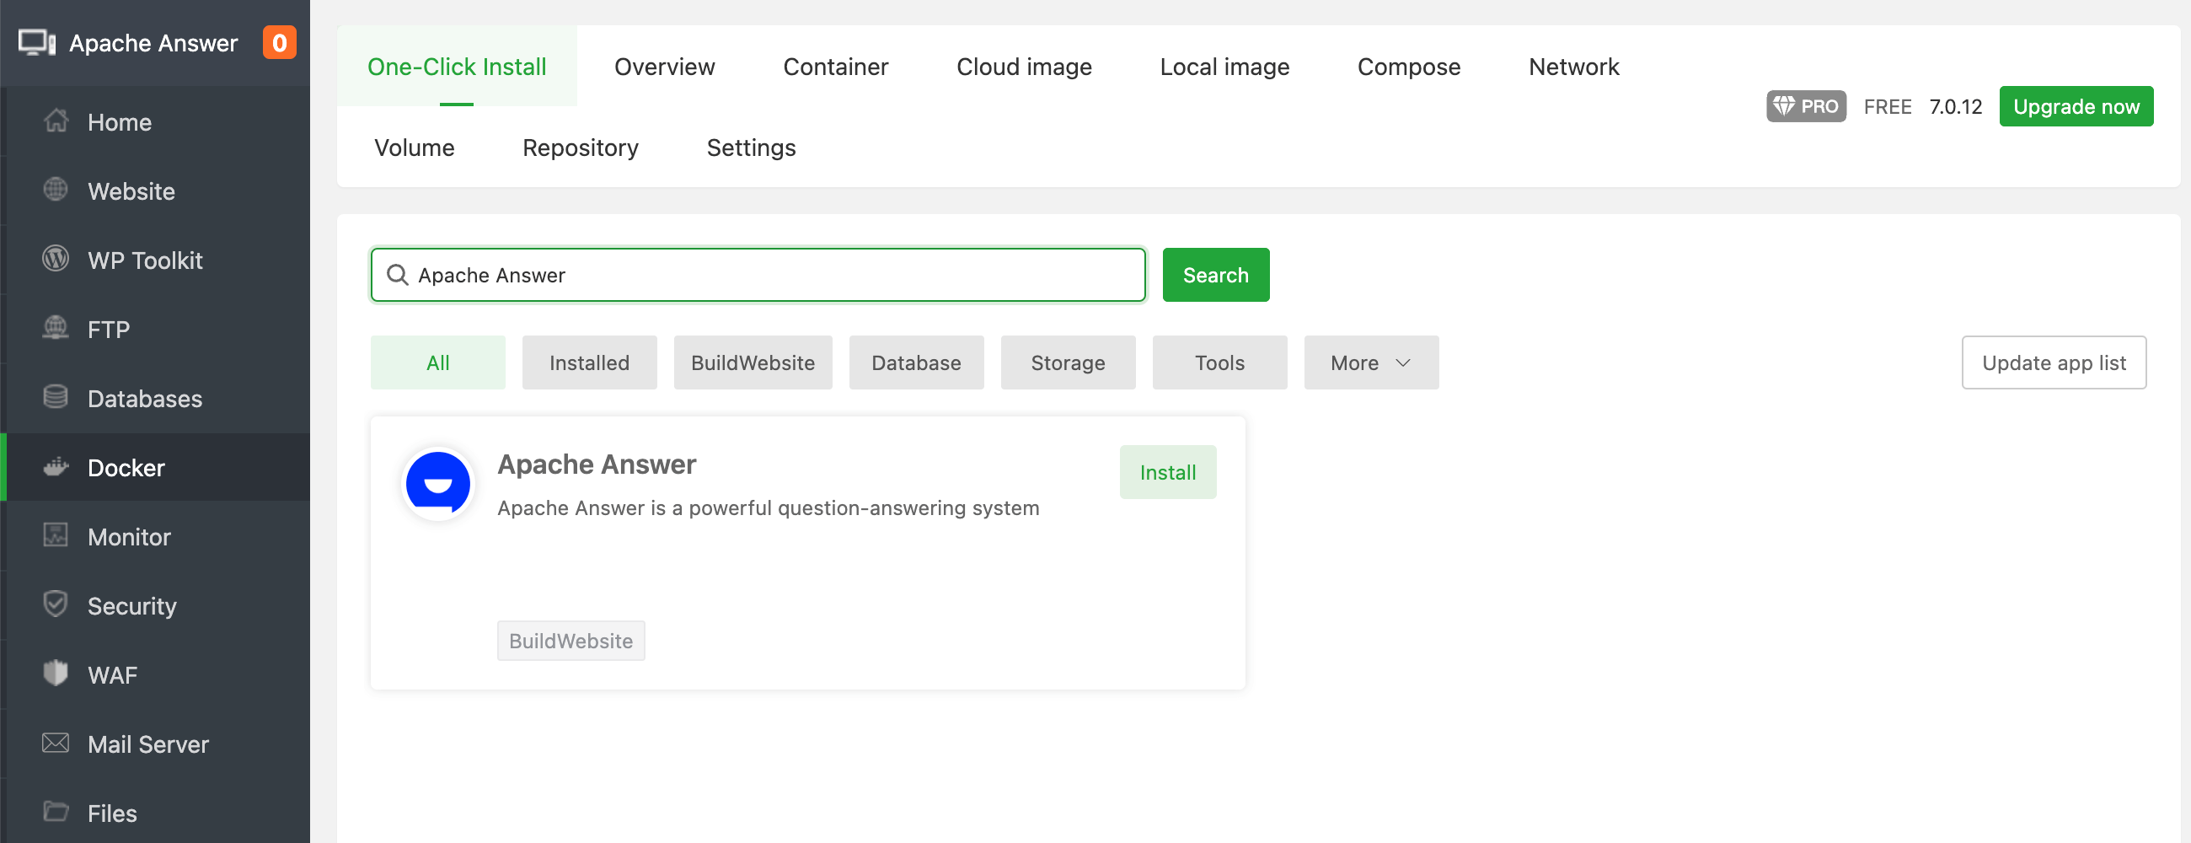Focus the app search input field
The image size is (2191, 843).
pyautogui.click(x=765, y=276)
